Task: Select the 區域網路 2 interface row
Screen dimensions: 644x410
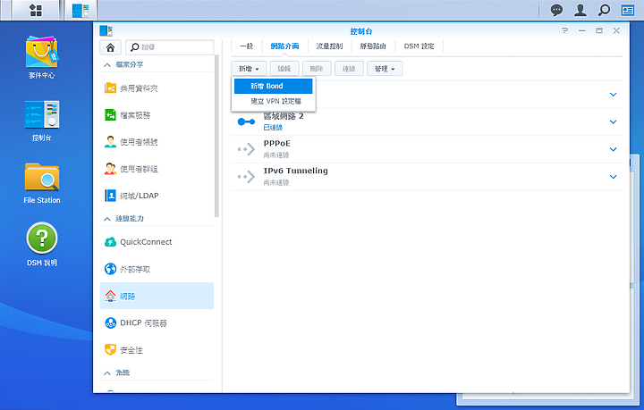Action: (x=427, y=121)
